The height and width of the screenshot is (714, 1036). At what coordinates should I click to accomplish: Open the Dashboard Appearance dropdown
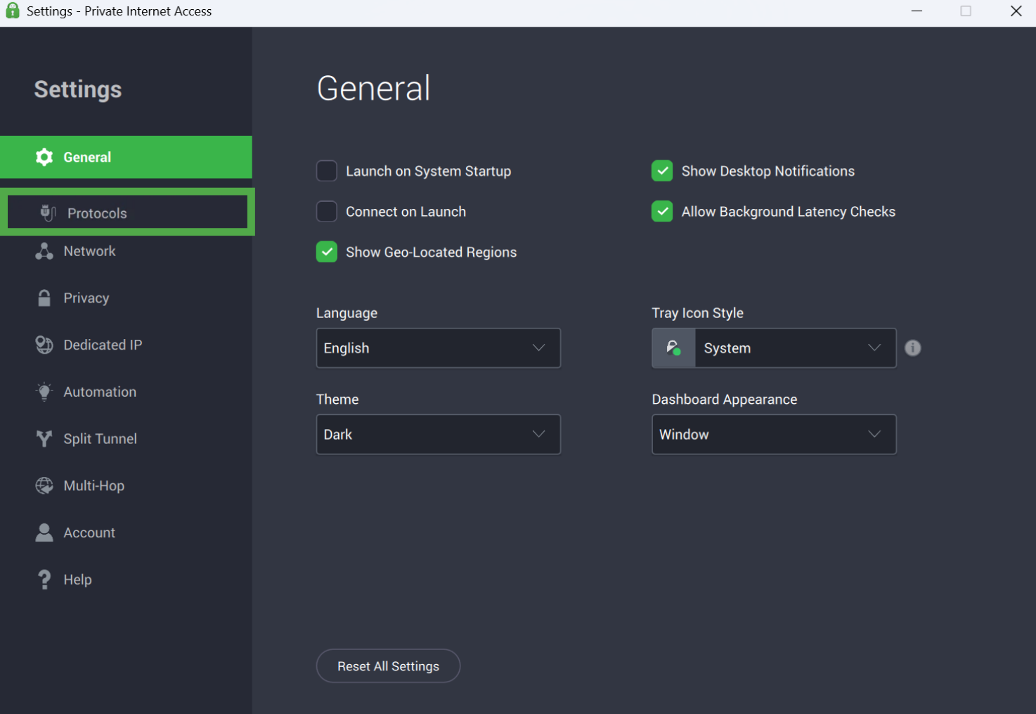(774, 434)
